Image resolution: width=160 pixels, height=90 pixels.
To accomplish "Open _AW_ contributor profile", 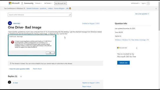I will [x=67, y=8].
